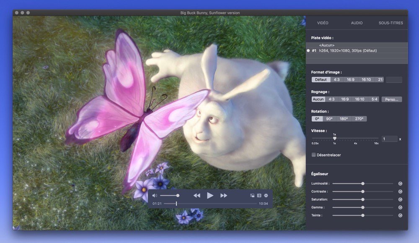Crop video to 16:9 in Rognage

(x=345, y=99)
